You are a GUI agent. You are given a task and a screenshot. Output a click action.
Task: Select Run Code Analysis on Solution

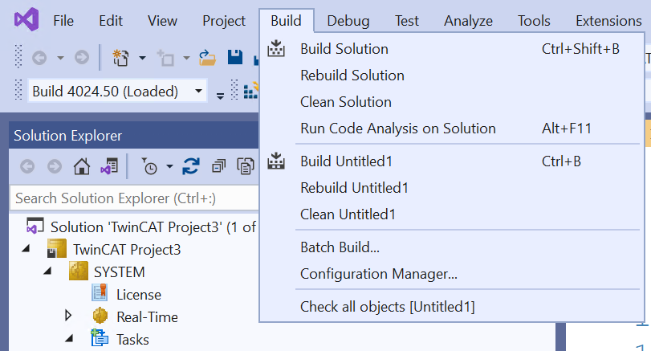[x=452, y=129]
